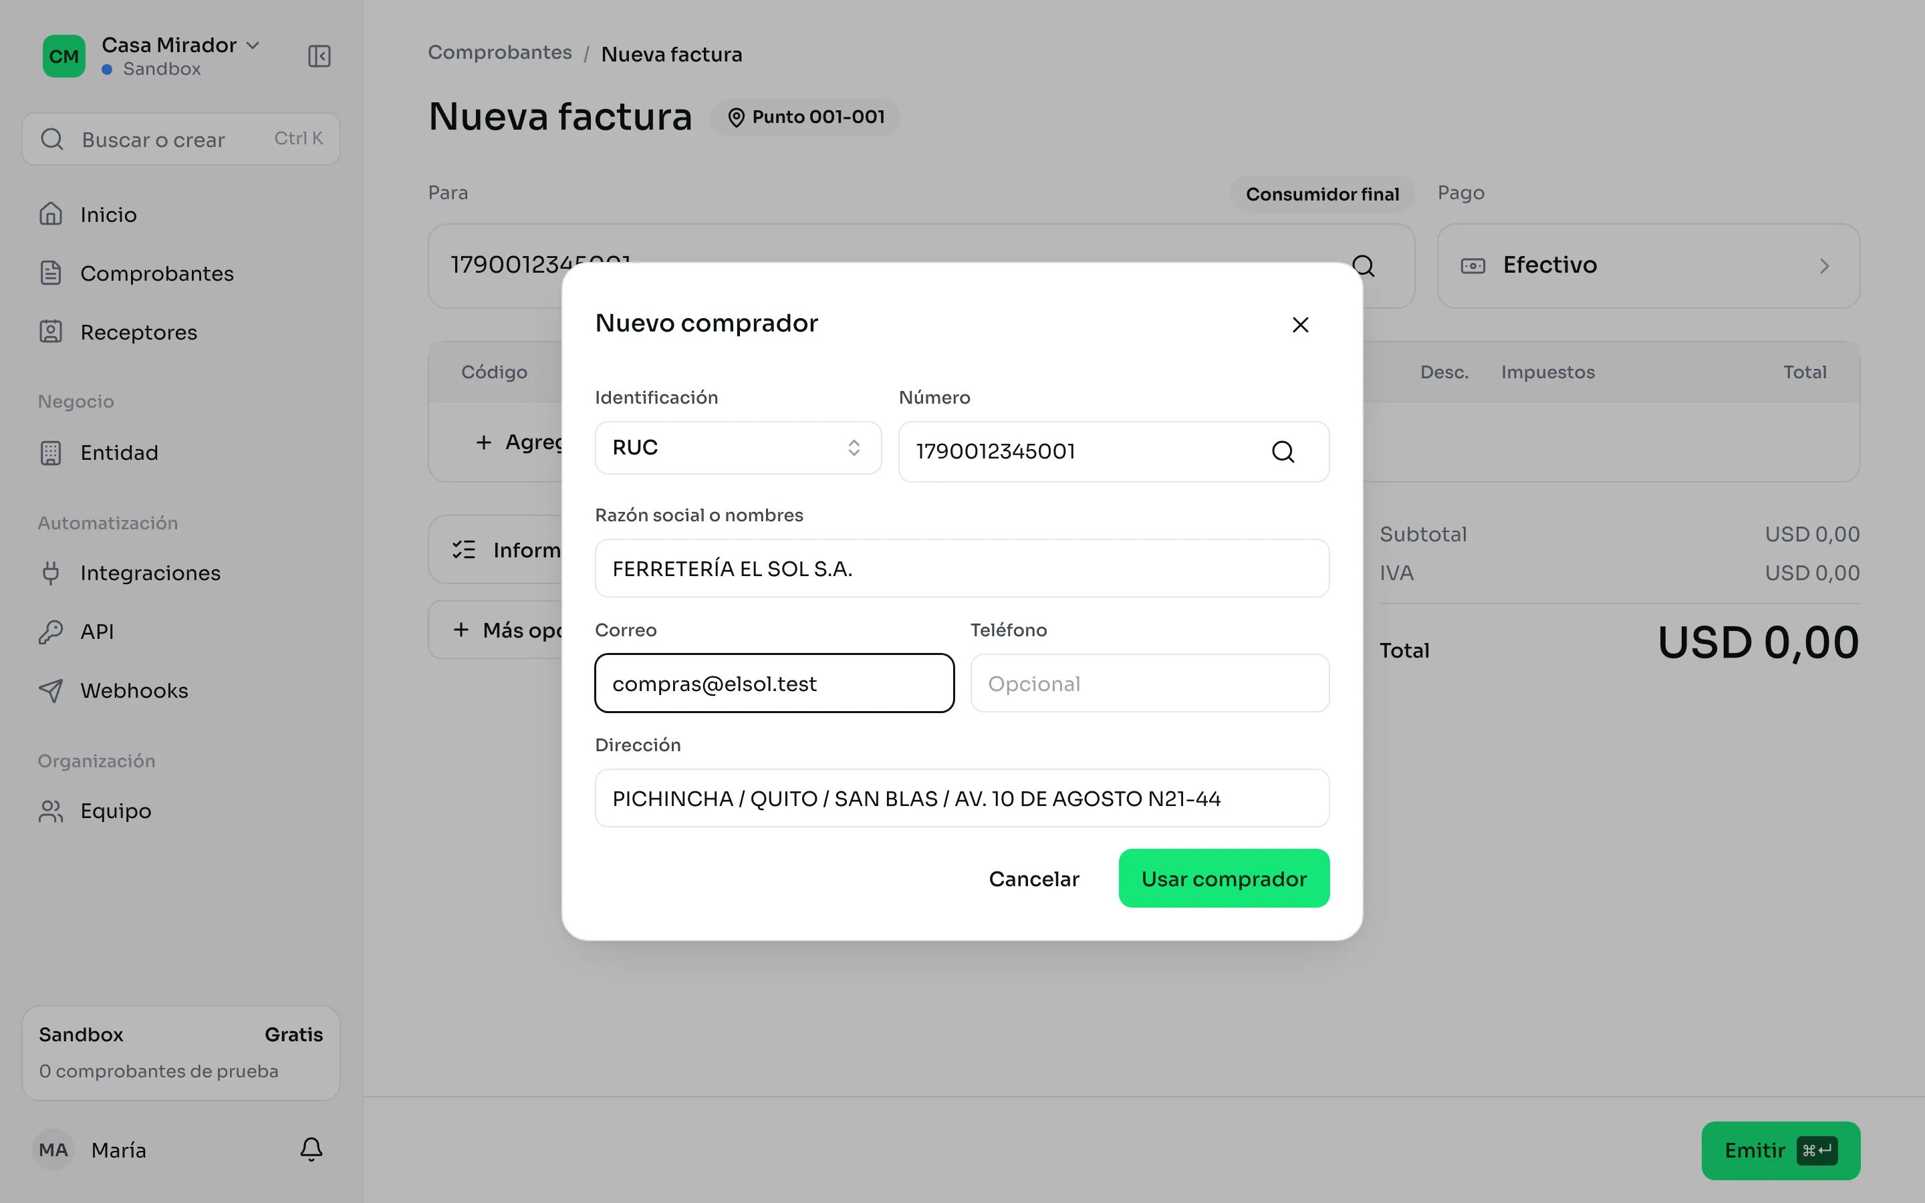
Task: Click the chevron arrow in Efectivo
Action: click(x=1824, y=266)
